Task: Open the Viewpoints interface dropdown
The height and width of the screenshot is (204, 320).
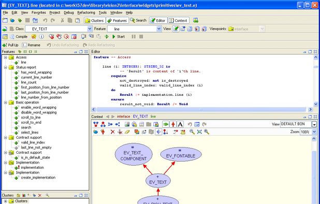Action: [x=263, y=29]
